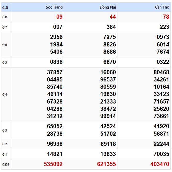
Task: Select the number 7275
Action: (110, 37)
